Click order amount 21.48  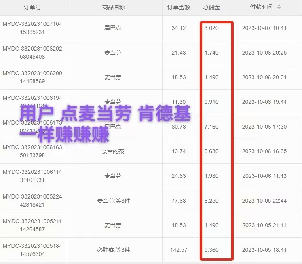(179, 53)
